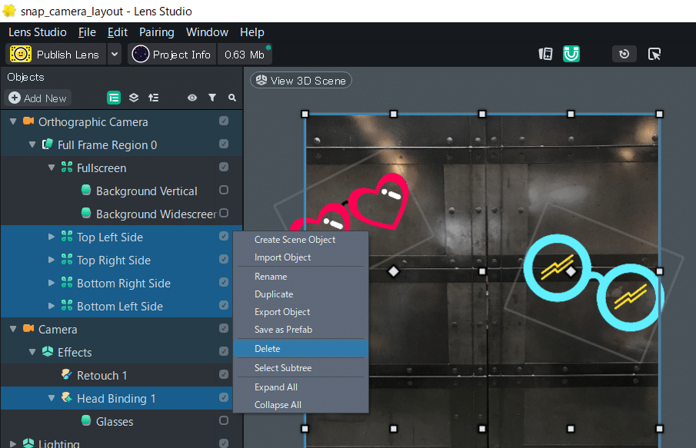Viewport: 696px width, 448px height.
Task: Choose Save as Prefab
Action: [301, 330]
